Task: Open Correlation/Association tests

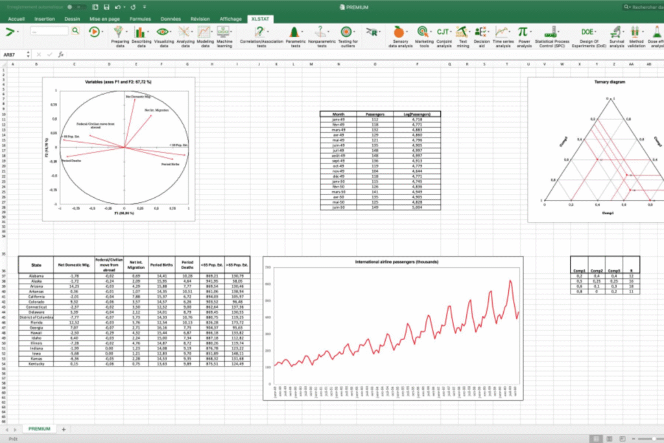Action: (x=261, y=37)
